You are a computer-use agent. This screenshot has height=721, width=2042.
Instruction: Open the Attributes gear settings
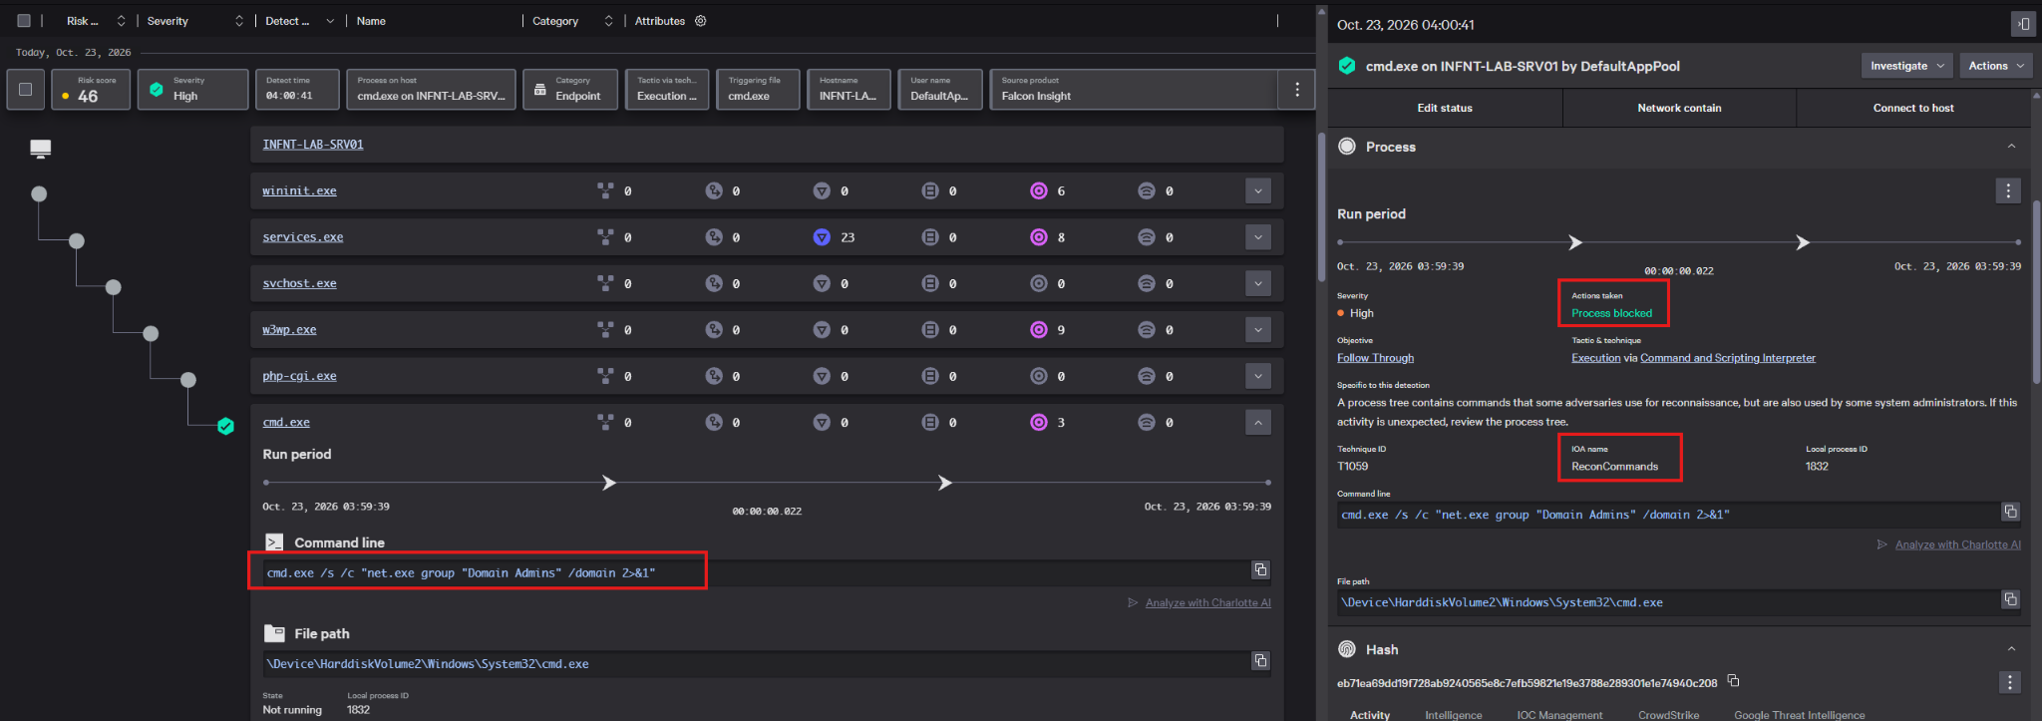(x=701, y=21)
